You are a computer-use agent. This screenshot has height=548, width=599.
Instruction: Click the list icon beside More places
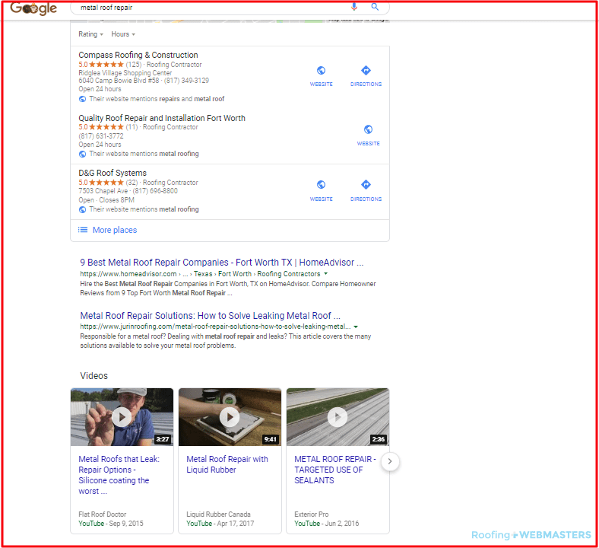point(83,230)
